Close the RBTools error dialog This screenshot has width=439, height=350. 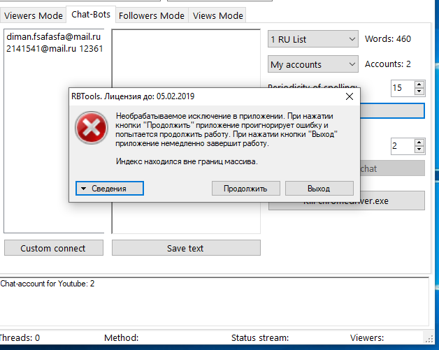tap(349, 96)
